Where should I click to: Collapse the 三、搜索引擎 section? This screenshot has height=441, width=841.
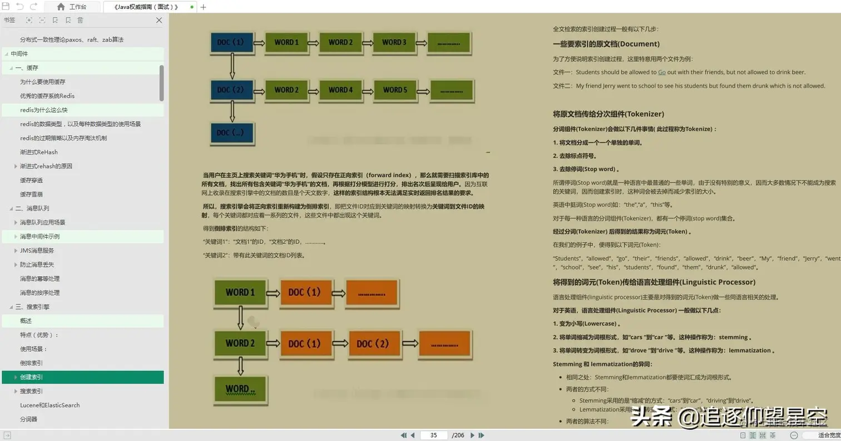pyautogui.click(x=10, y=307)
